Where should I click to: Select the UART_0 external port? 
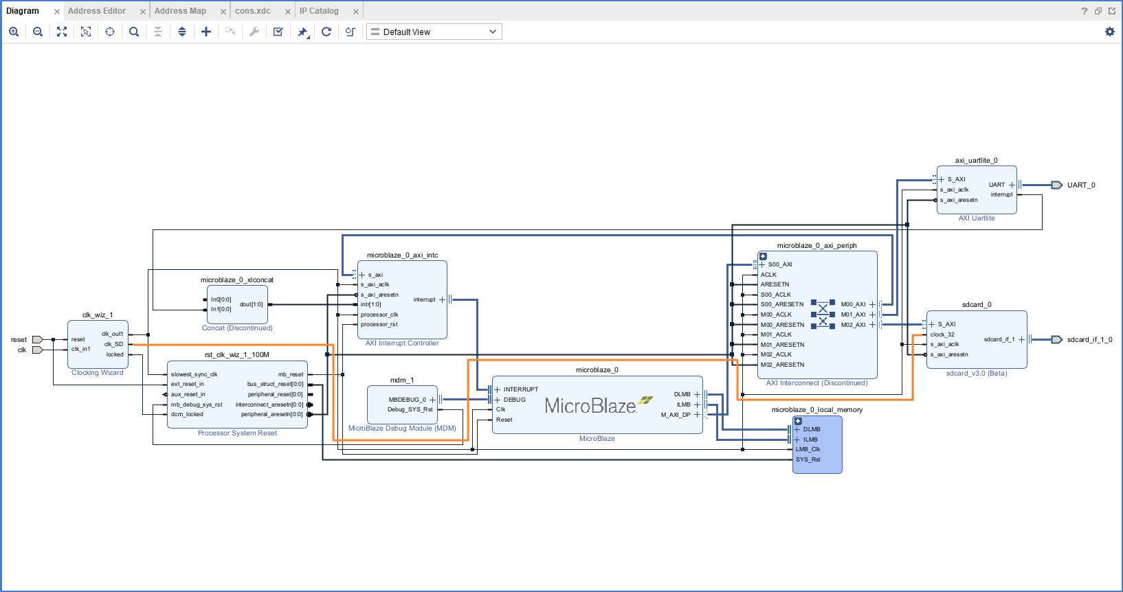(x=1058, y=185)
